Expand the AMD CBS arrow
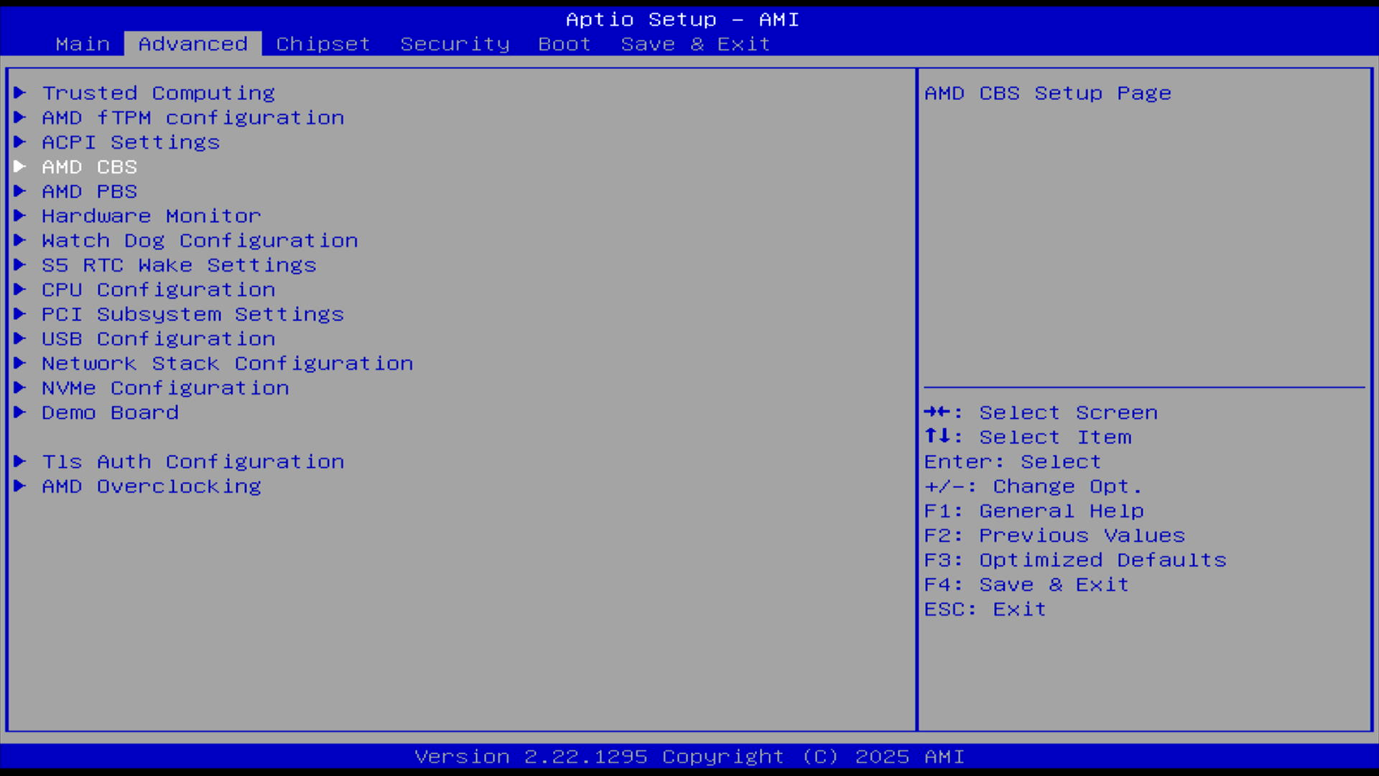The image size is (1379, 776). coord(20,167)
